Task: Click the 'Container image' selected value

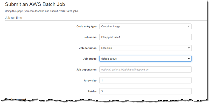Action: pyautogui.click(x=111, y=26)
